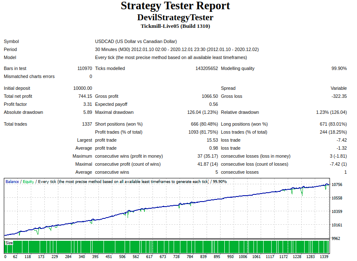Select ticks modelled value '143205652'
Screen dimensions: 357x261
pos(207,68)
